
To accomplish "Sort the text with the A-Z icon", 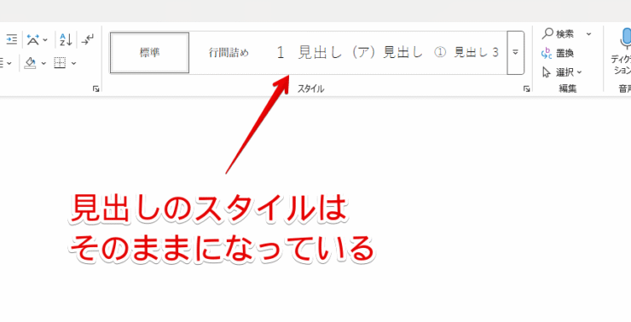I will (x=66, y=39).
